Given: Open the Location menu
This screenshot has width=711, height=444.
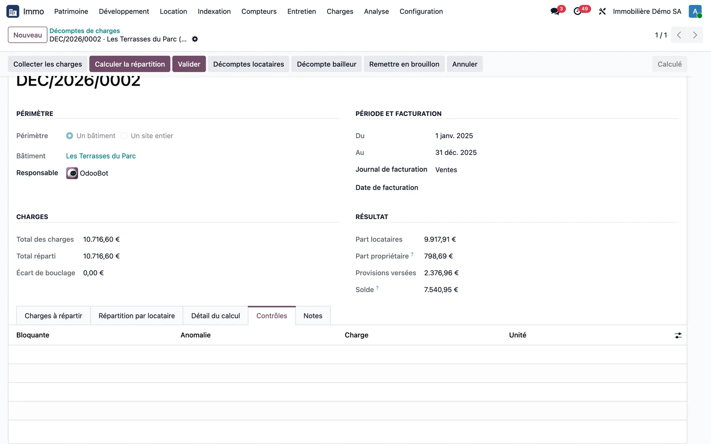Looking at the screenshot, I should 173,12.
